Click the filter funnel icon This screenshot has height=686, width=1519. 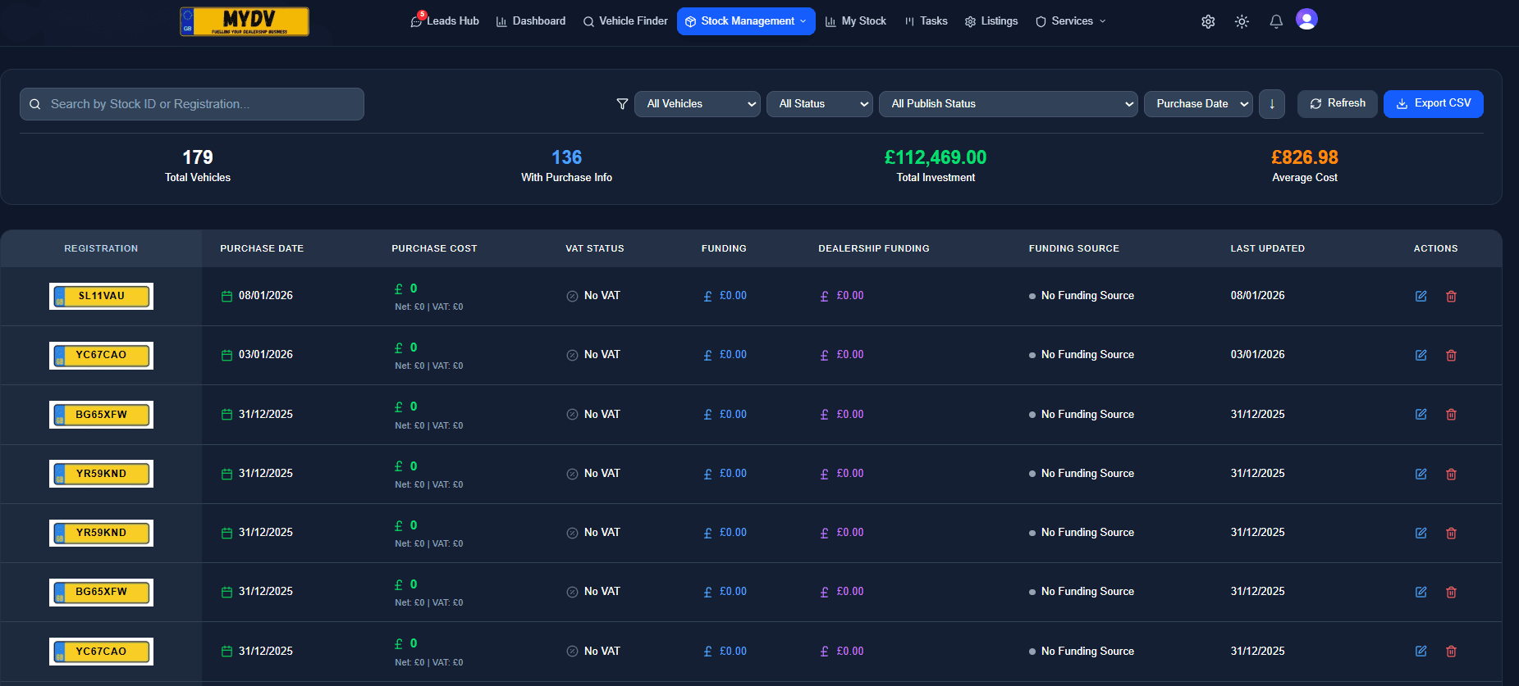click(x=622, y=104)
